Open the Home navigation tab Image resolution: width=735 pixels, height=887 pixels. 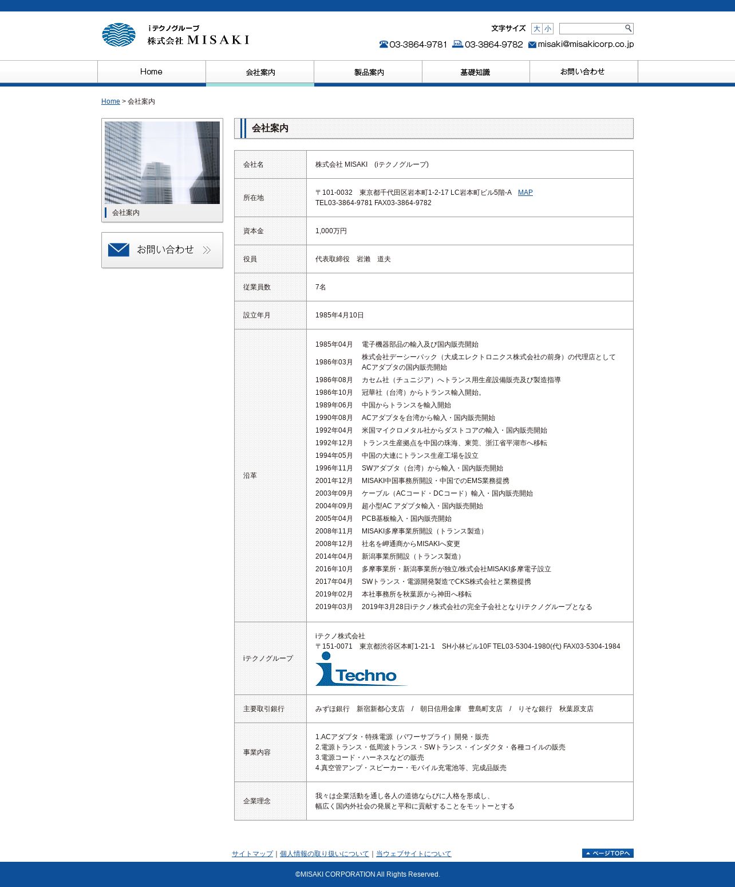152,72
